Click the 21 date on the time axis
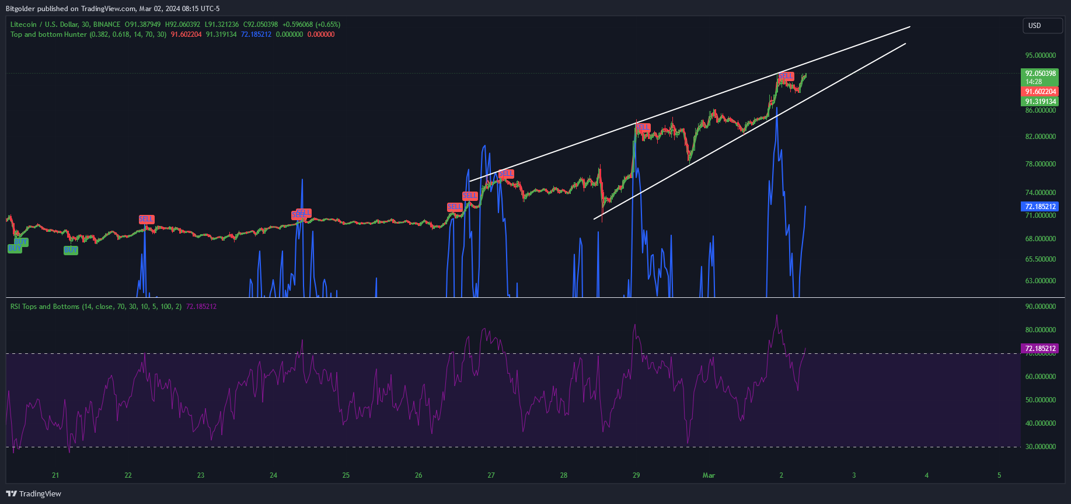 [x=55, y=475]
